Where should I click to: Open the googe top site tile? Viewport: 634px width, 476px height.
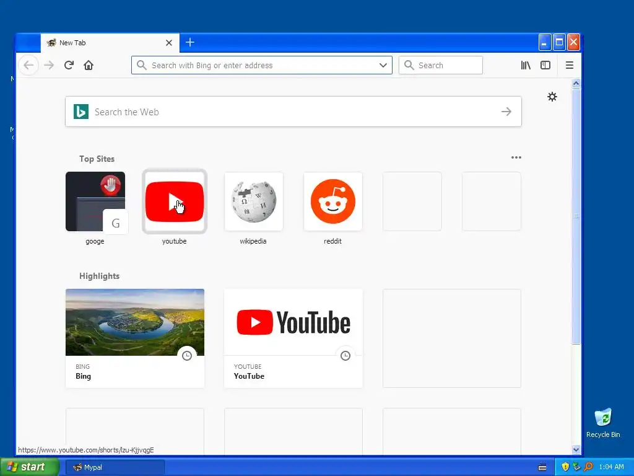pos(95,201)
